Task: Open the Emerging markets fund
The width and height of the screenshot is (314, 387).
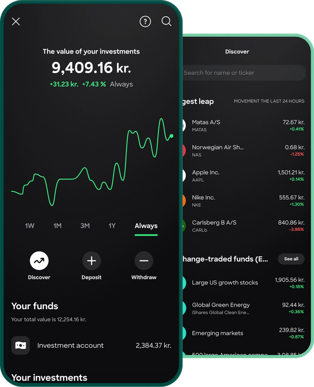Action: (243, 333)
